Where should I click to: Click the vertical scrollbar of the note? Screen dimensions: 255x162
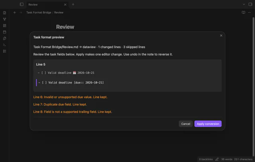point(253,86)
